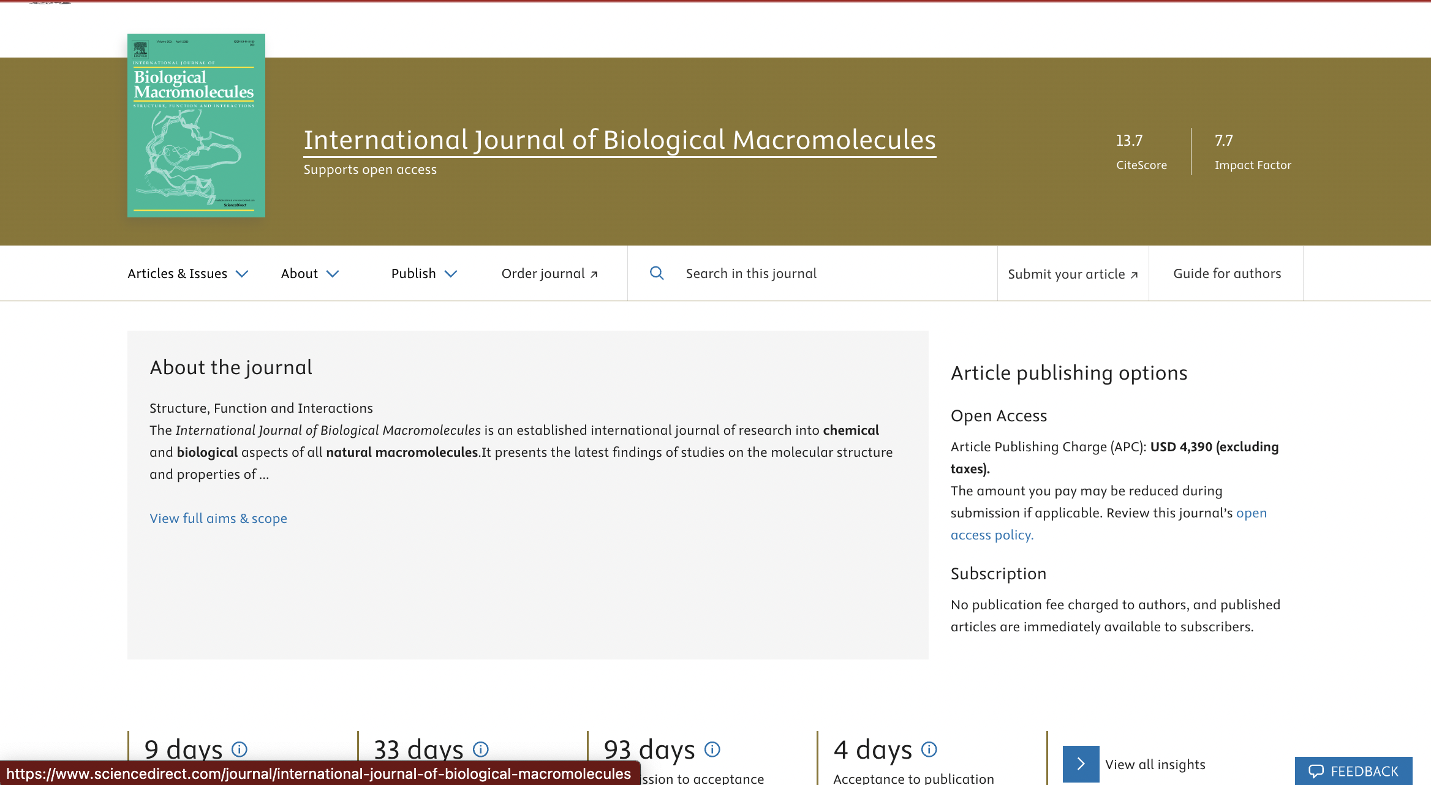The height and width of the screenshot is (785, 1431).
Task: Click the journal title heading link
Action: pos(619,140)
